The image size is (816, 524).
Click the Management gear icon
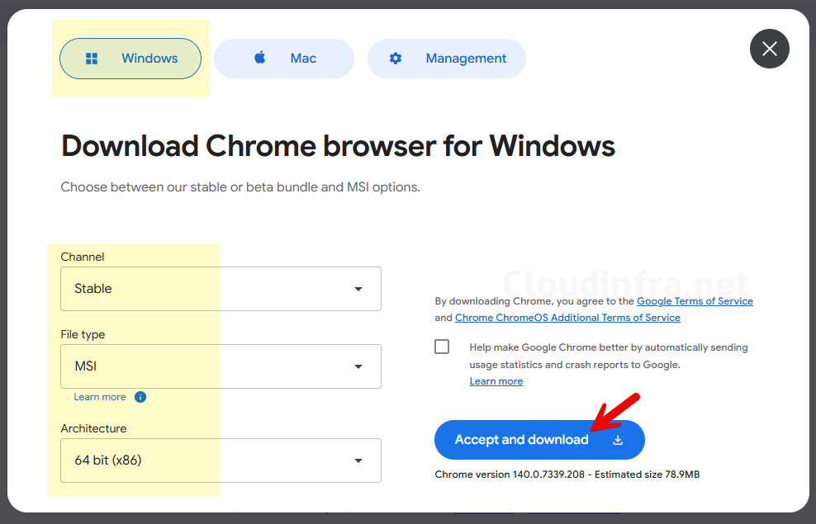coord(396,59)
